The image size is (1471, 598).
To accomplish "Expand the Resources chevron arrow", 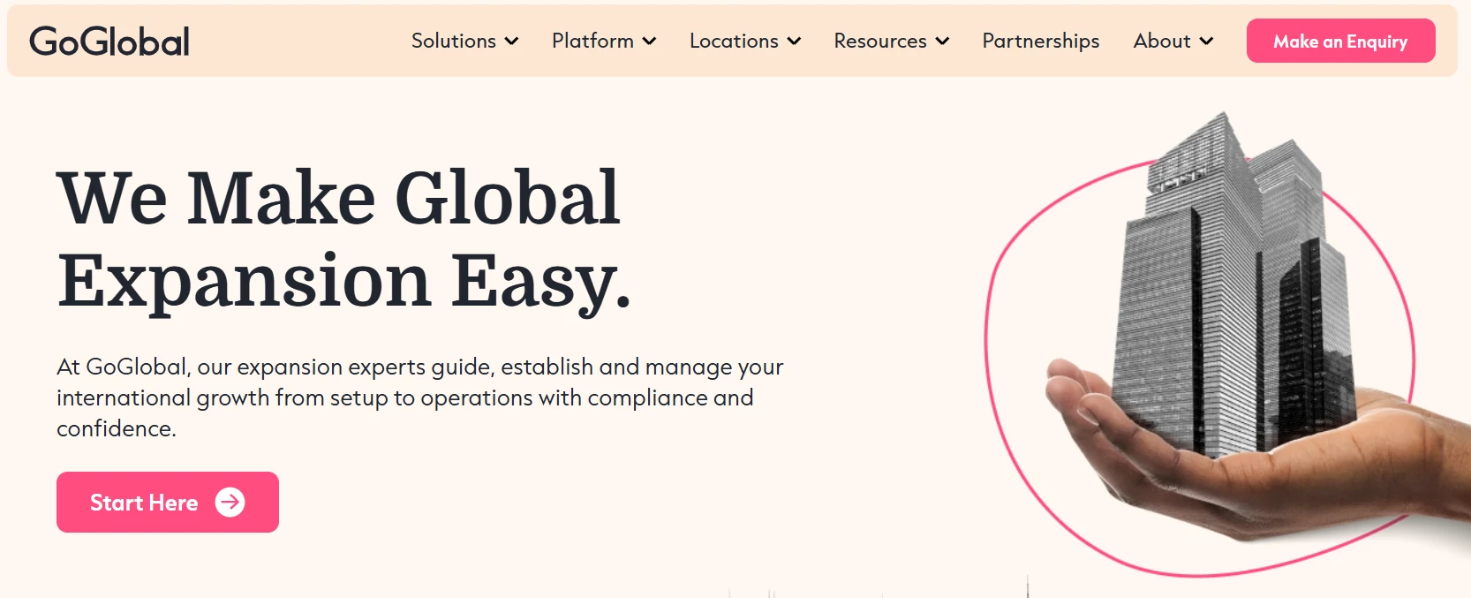I will pos(942,42).
